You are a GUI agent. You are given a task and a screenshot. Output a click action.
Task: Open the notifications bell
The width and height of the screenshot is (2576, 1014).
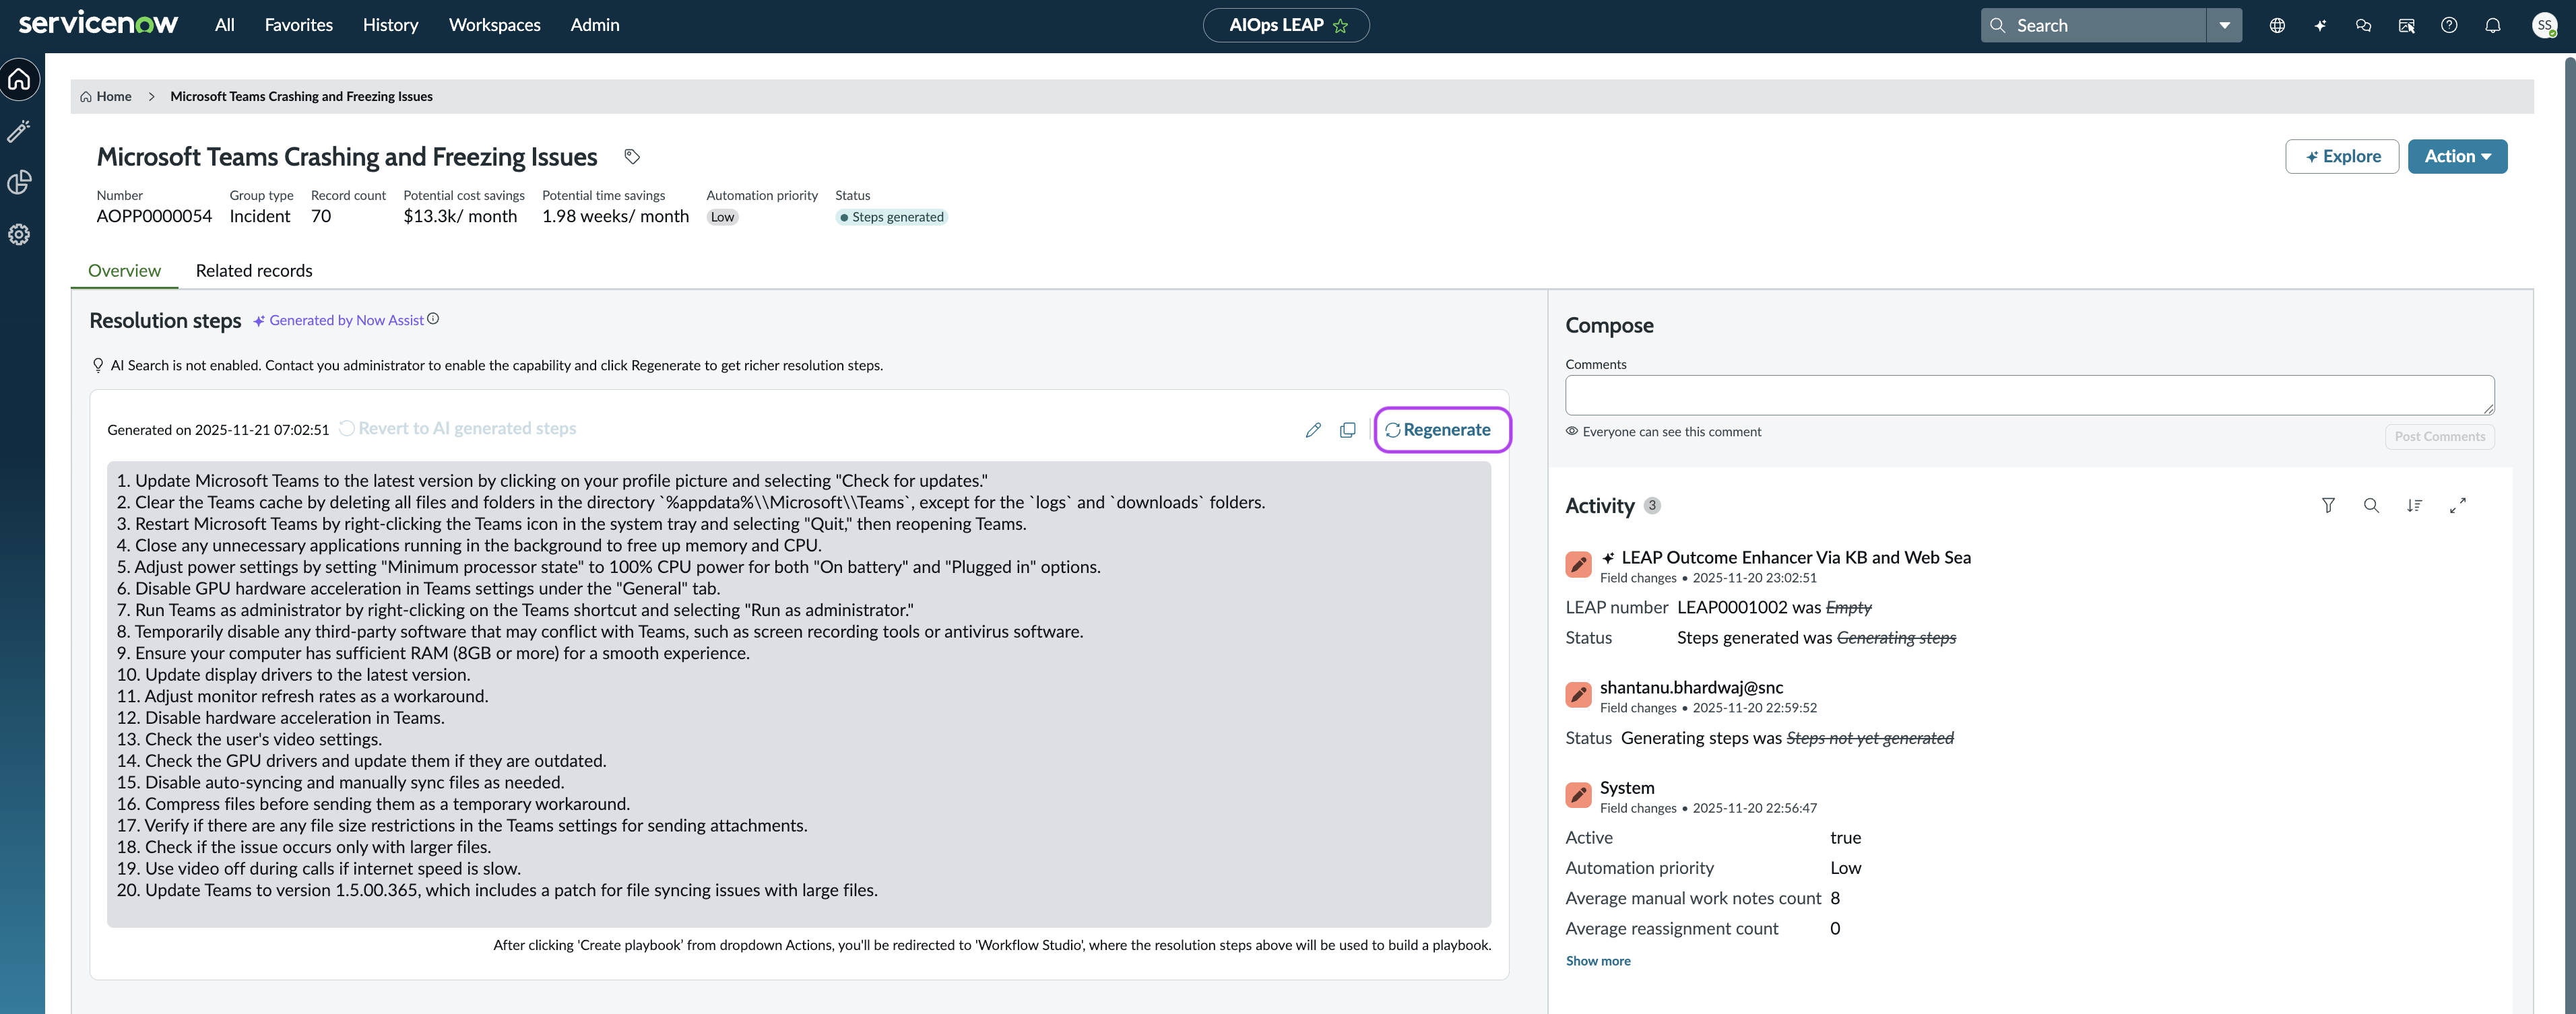pos(2493,26)
